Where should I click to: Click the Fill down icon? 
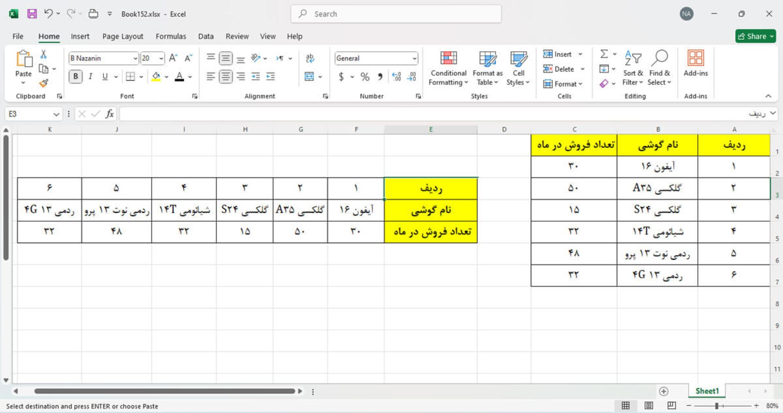tap(604, 69)
